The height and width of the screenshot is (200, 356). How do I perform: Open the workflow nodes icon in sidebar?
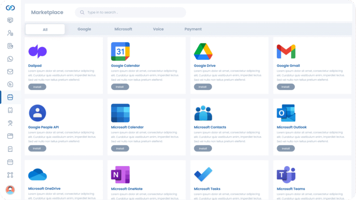click(10, 175)
